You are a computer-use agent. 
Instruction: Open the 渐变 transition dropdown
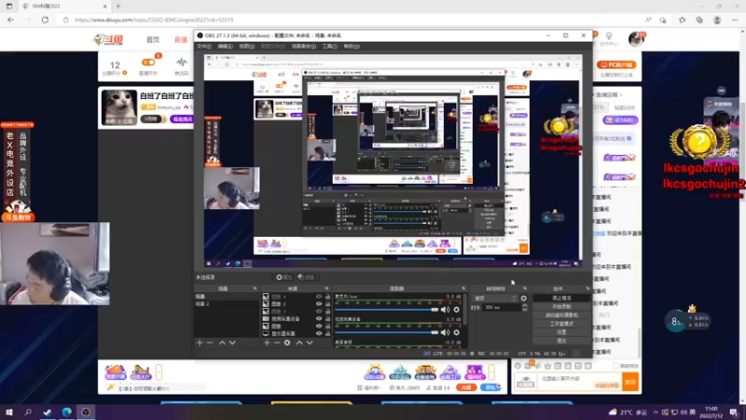(495, 299)
